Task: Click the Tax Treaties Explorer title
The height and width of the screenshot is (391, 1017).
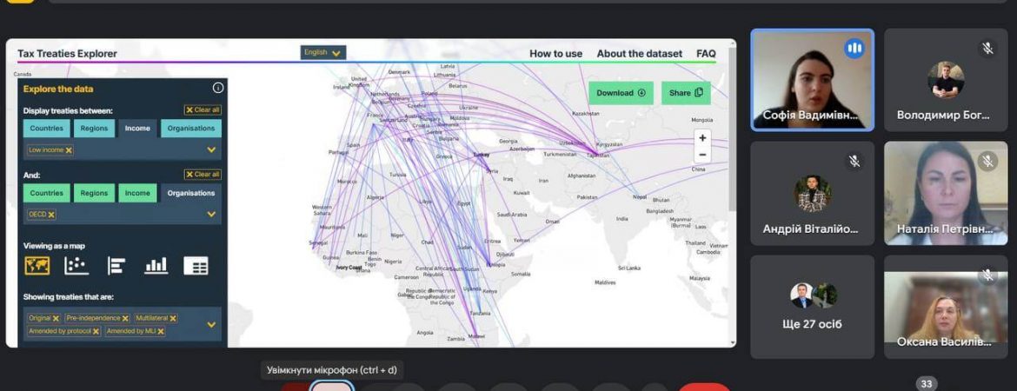Action: pos(68,54)
